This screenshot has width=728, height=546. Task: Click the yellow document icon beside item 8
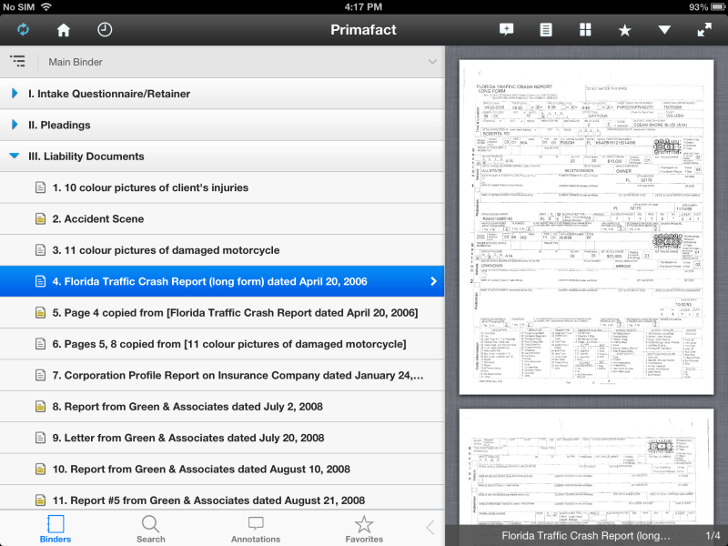pos(40,407)
